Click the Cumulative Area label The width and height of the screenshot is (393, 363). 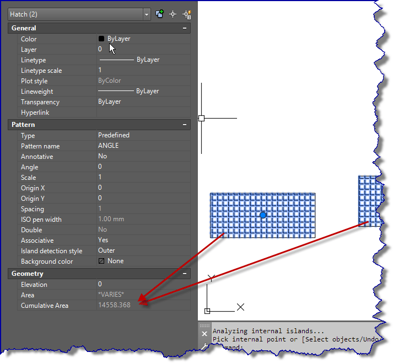coord(45,306)
